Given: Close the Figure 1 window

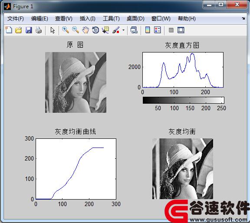Looking at the screenshot, I should tap(237, 4).
